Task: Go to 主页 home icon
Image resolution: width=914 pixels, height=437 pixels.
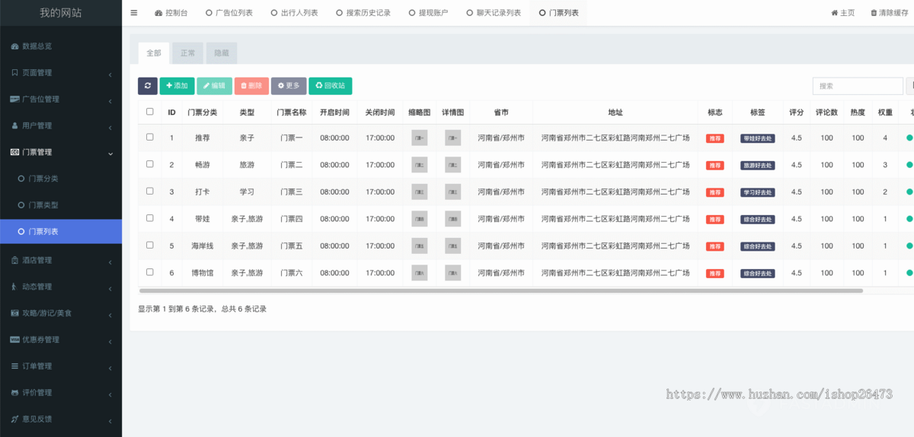Action: (x=835, y=13)
